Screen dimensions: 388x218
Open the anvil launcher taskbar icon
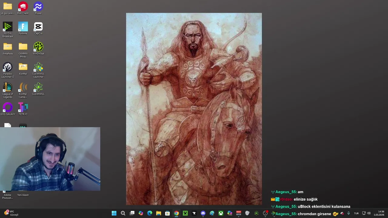(194, 213)
